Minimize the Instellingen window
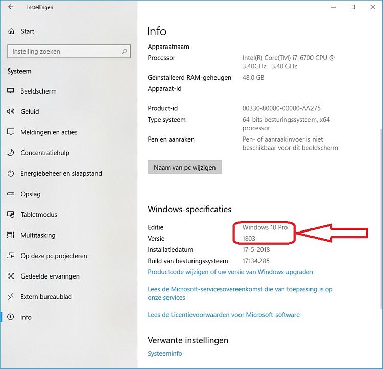The height and width of the screenshot is (369, 383). tap(333, 7)
